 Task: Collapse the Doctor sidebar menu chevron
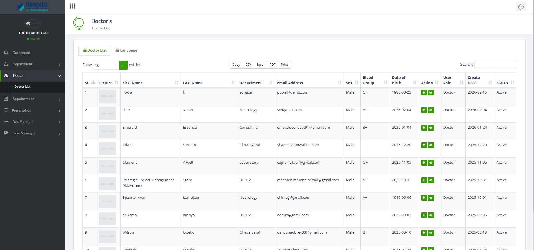pos(59,76)
